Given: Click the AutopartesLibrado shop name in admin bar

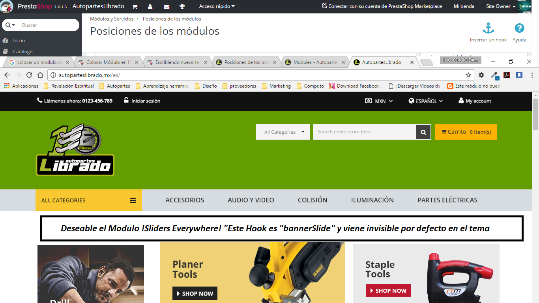Looking at the screenshot, I should [x=98, y=6].
